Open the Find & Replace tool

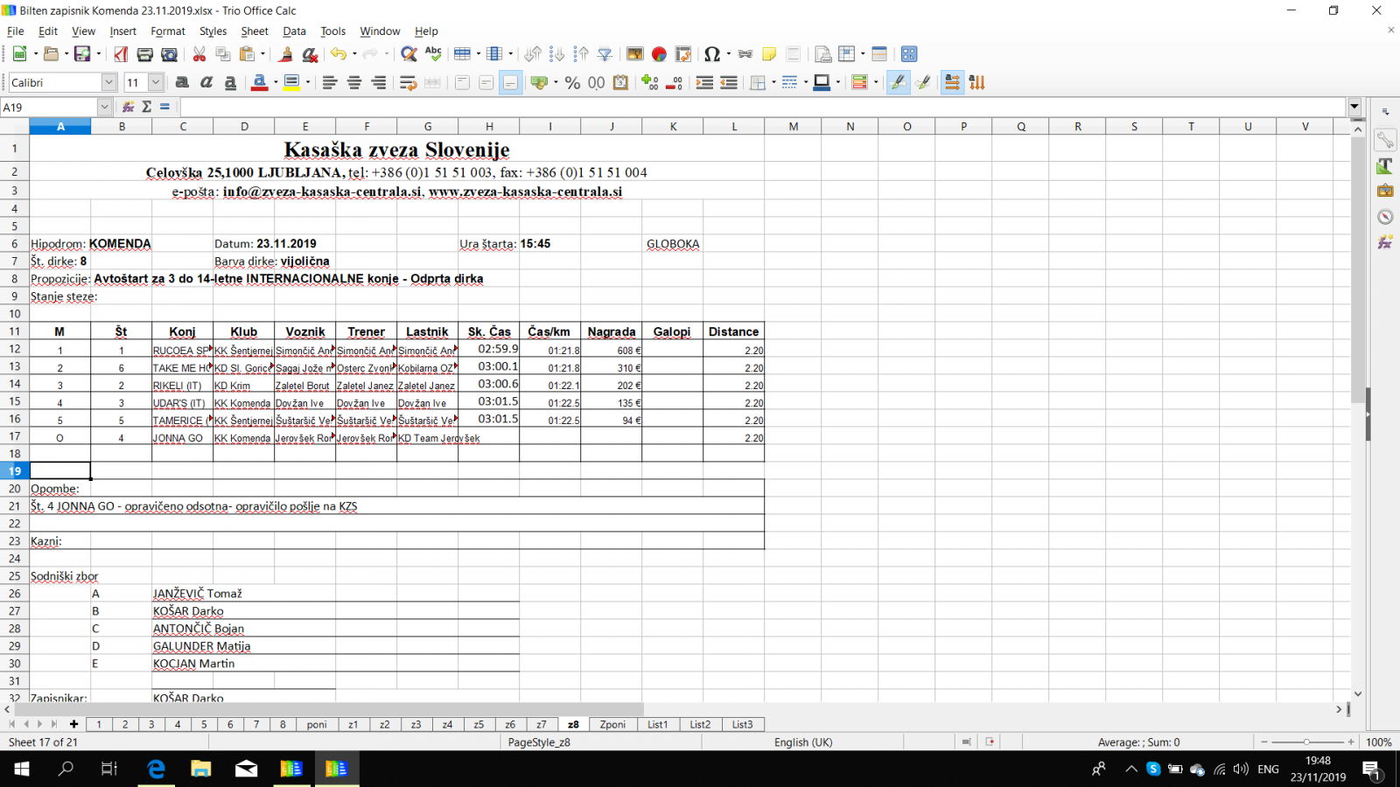click(408, 54)
